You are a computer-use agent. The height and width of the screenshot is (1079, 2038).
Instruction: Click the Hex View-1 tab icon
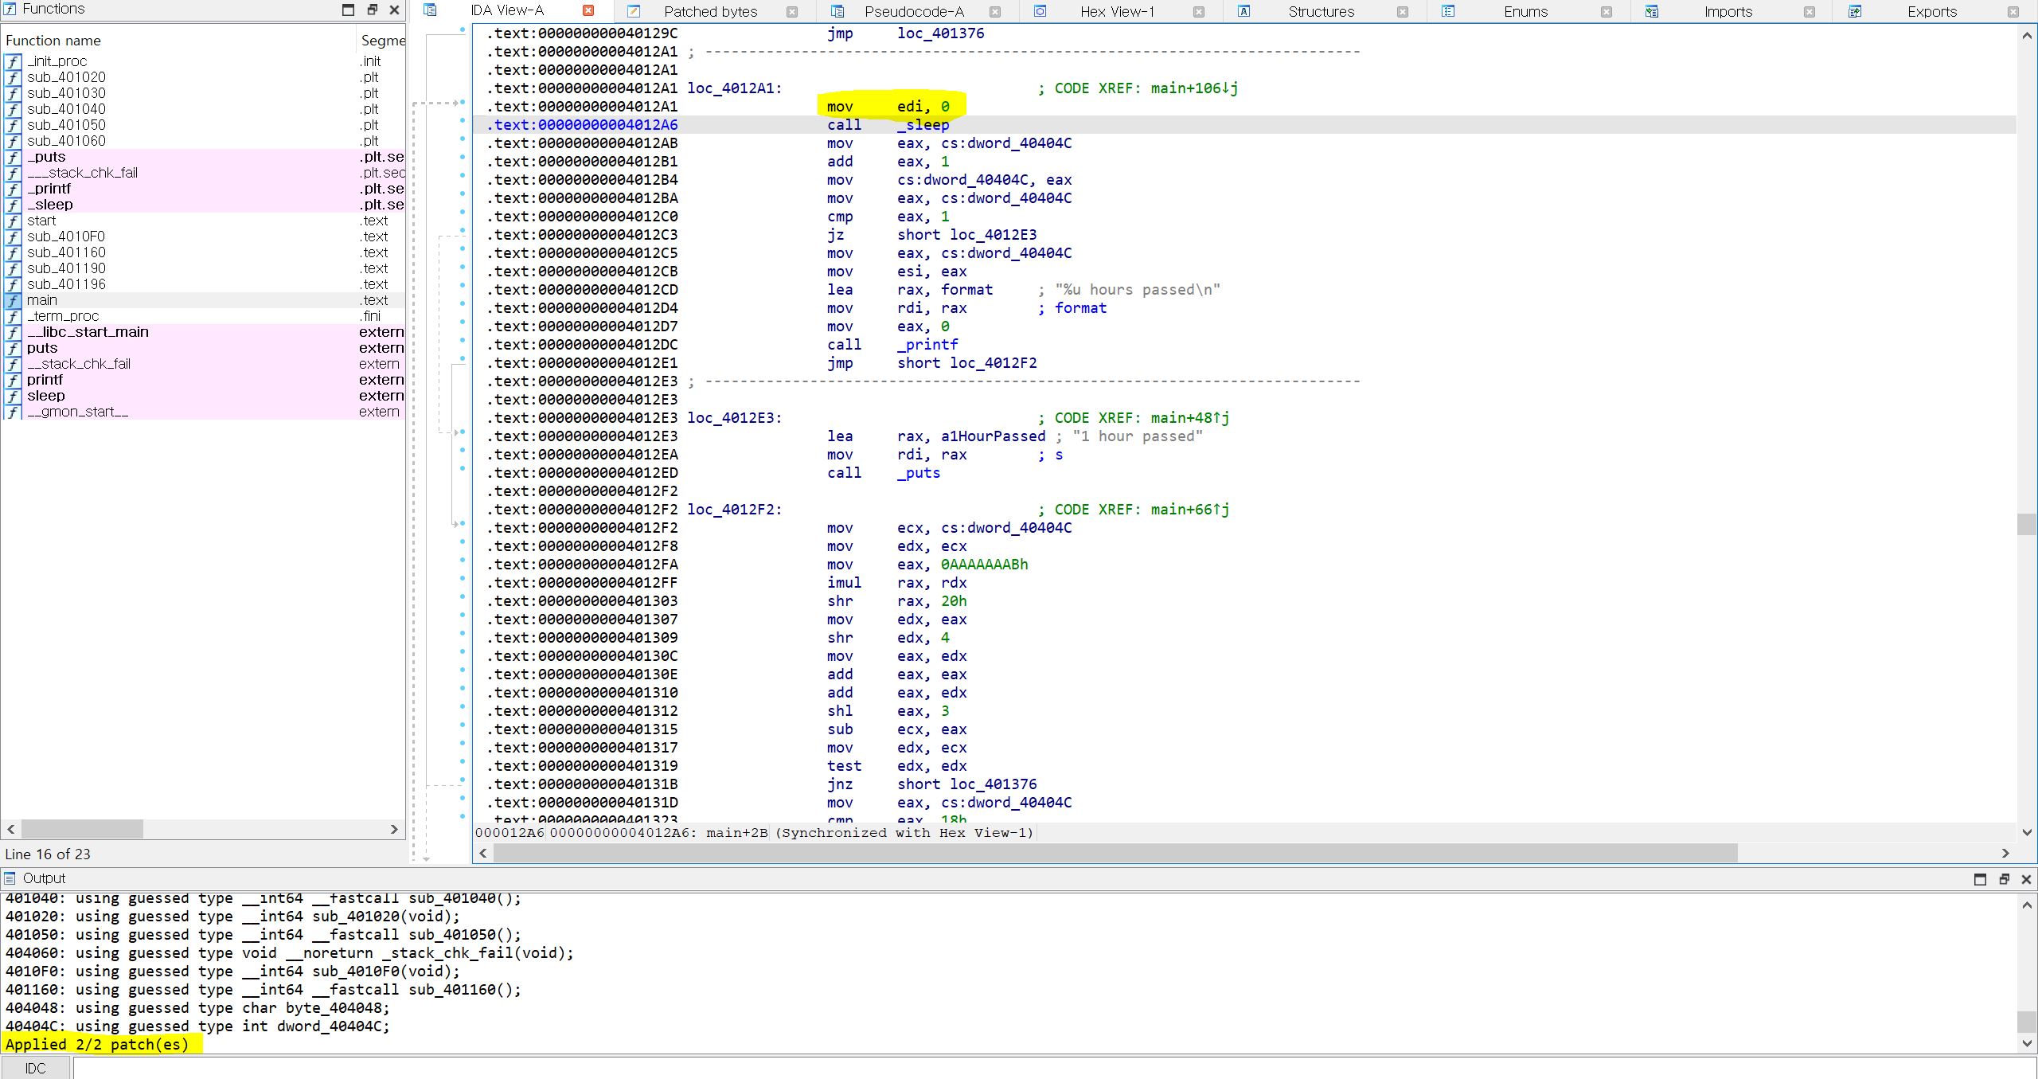pos(1040,11)
